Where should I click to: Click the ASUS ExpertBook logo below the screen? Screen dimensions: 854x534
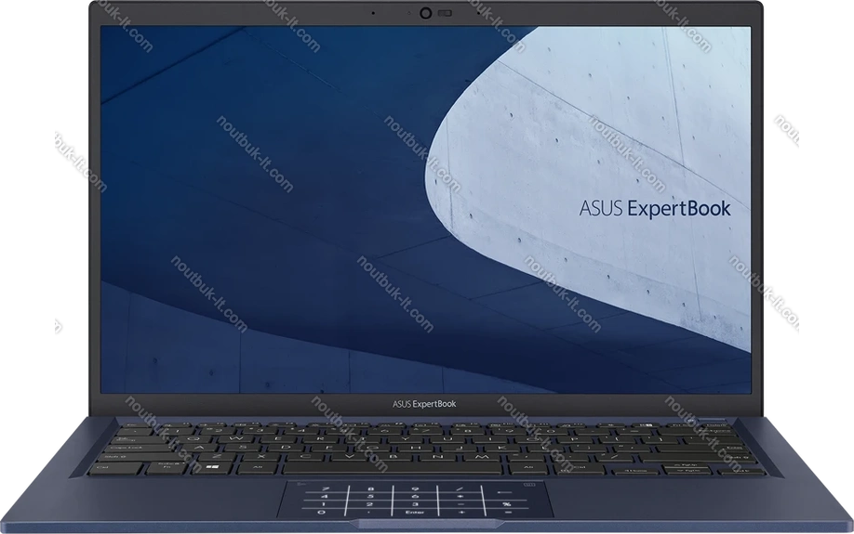427,402
